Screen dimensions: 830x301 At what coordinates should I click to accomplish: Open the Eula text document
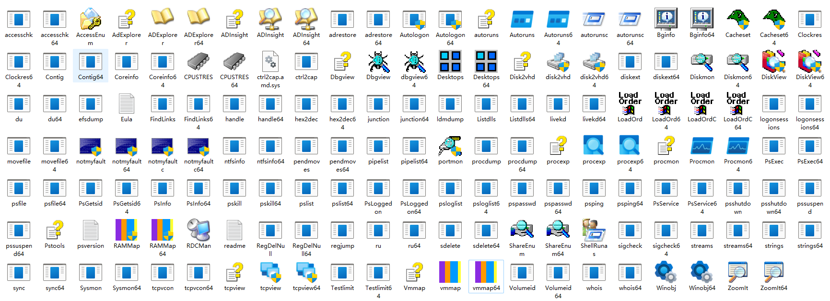click(x=126, y=104)
